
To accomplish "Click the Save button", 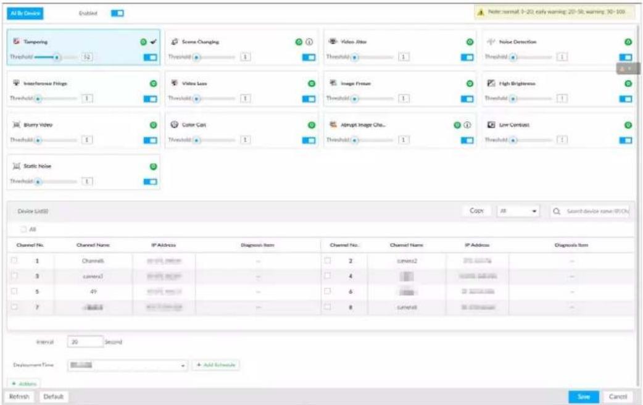I will (x=584, y=397).
